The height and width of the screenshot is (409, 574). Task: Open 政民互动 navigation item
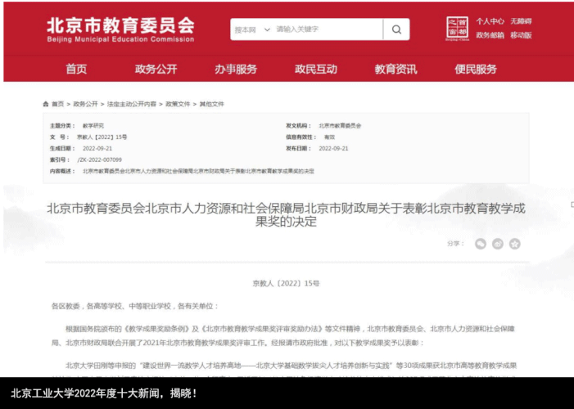(316, 69)
